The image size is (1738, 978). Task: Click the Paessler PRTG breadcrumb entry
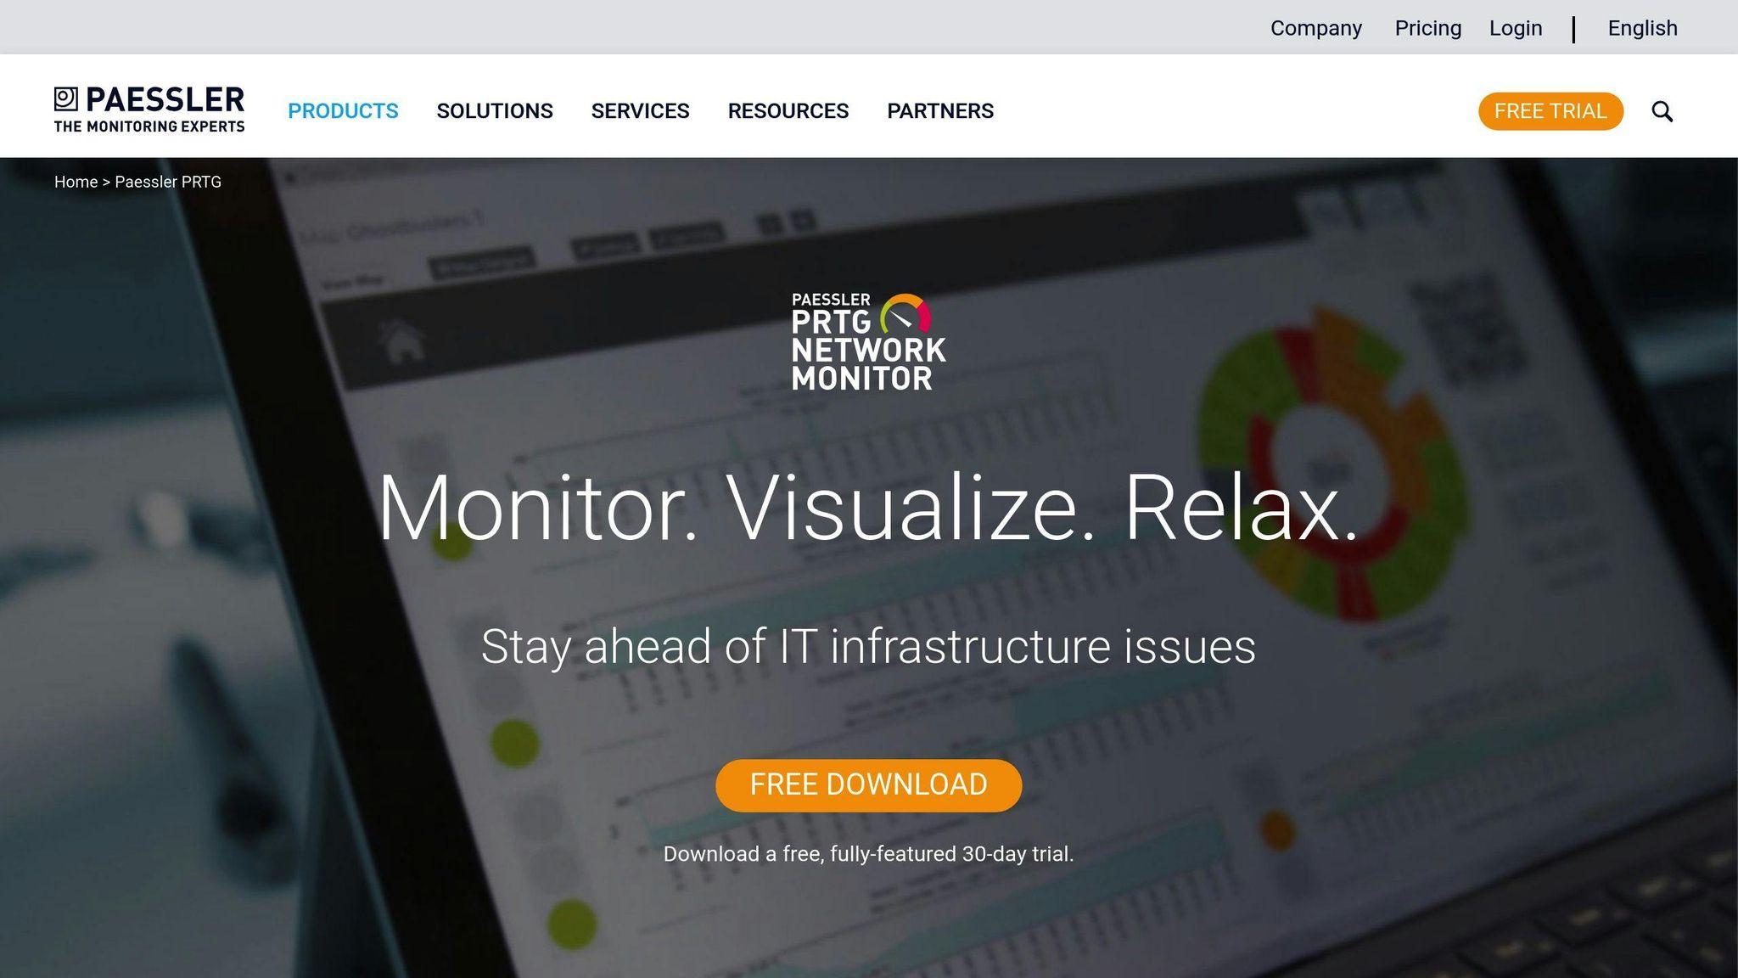(x=167, y=182)
